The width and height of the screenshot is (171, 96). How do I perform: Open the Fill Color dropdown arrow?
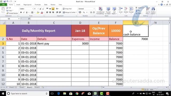[x=40, y=13]
